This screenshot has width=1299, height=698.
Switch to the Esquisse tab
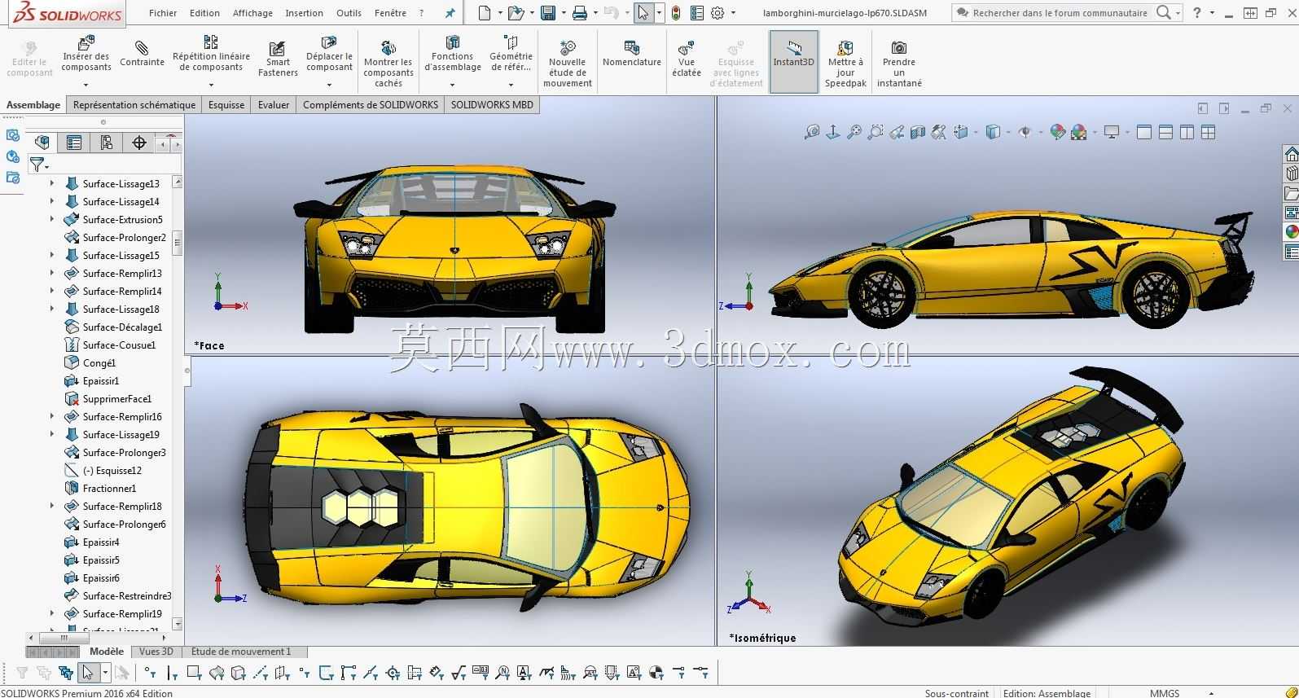pyautogui.click(x=226, y=104)
